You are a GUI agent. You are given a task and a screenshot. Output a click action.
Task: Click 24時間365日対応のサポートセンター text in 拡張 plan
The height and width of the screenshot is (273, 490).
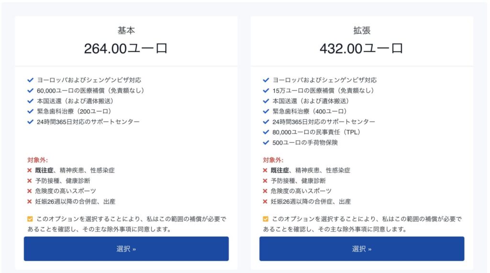323,122
